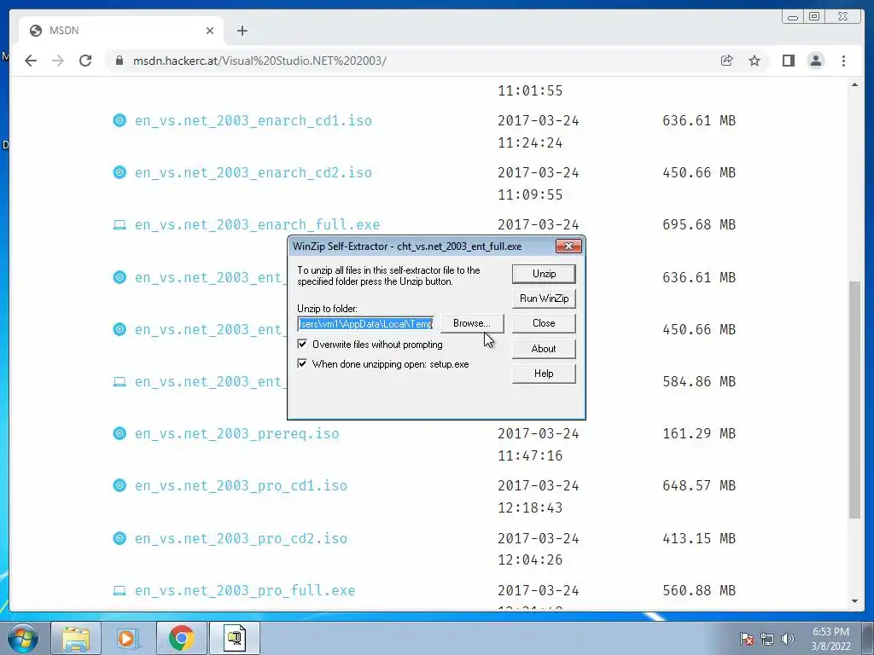
Task: Open en_vs.net_2003_pro_cd2.iso link
Action: pyautogui.click(x=241, y=539)
